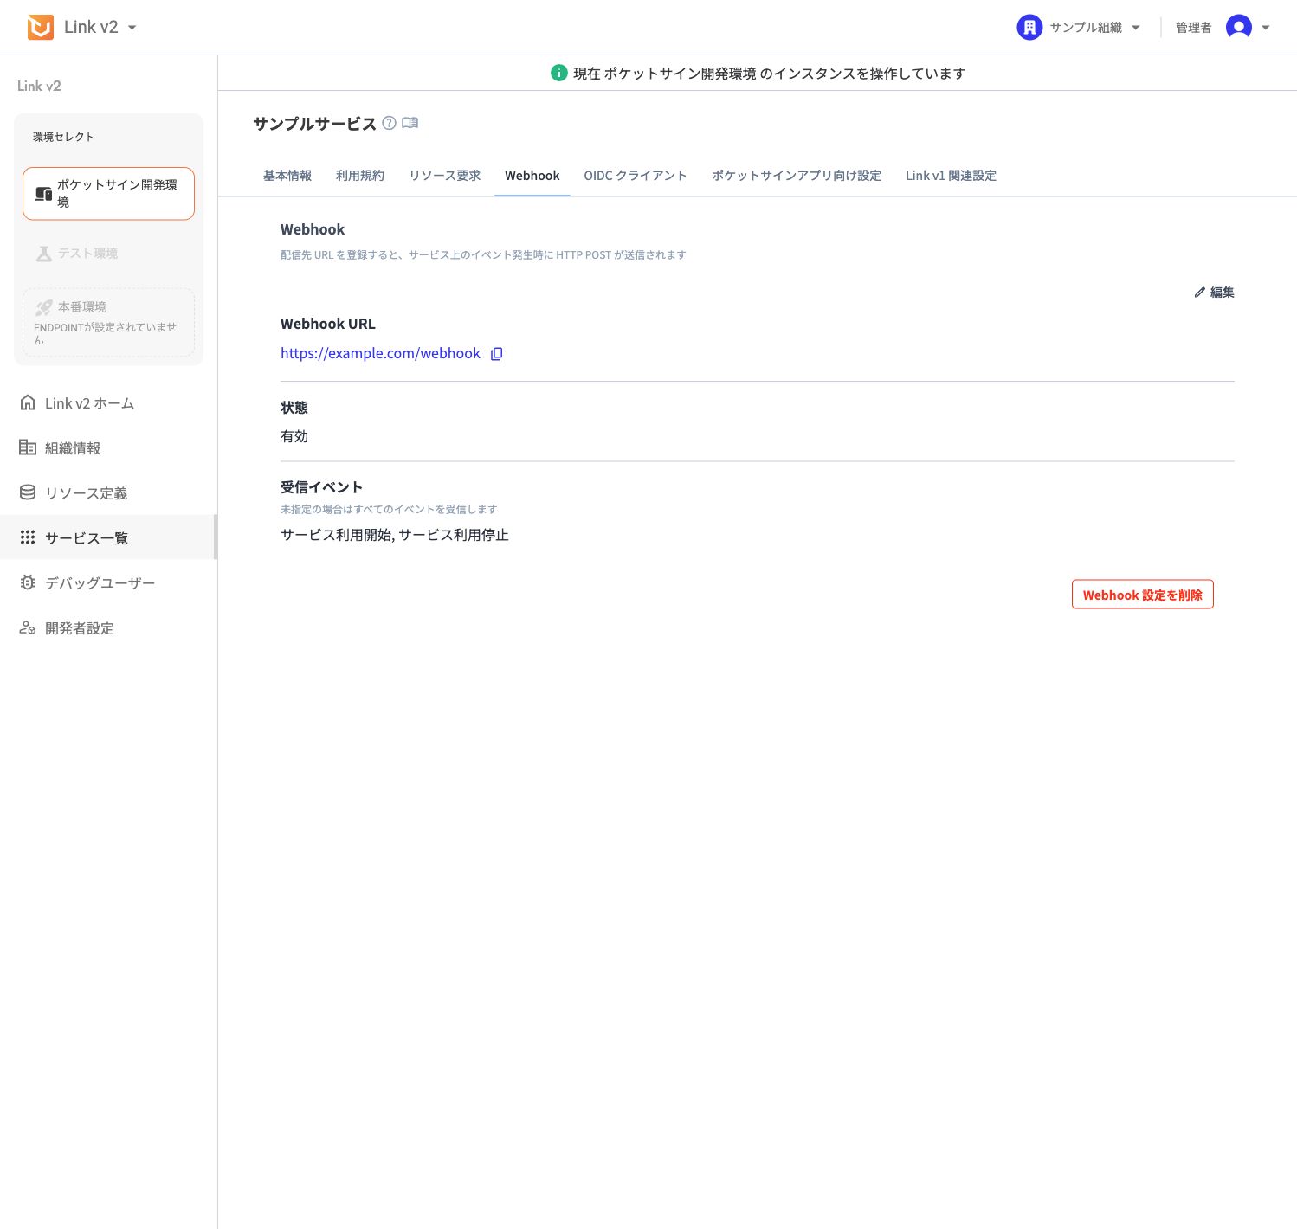Open the Link v1 関連設定 tab

951,176
